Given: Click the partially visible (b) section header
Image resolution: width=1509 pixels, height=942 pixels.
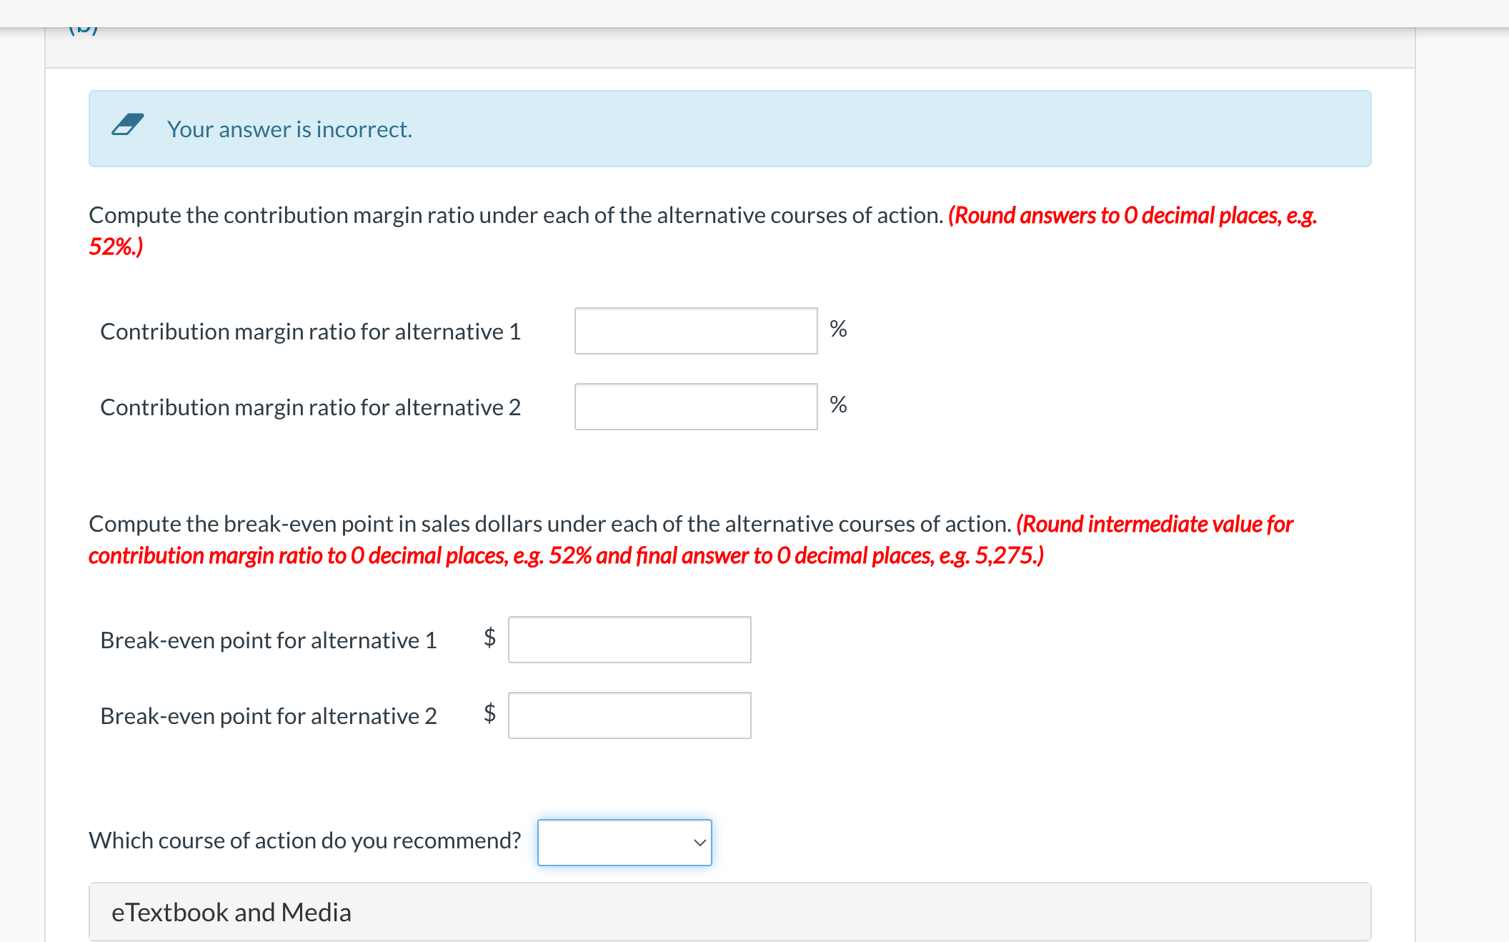Looking at the screenshot, I should (84, 30).
